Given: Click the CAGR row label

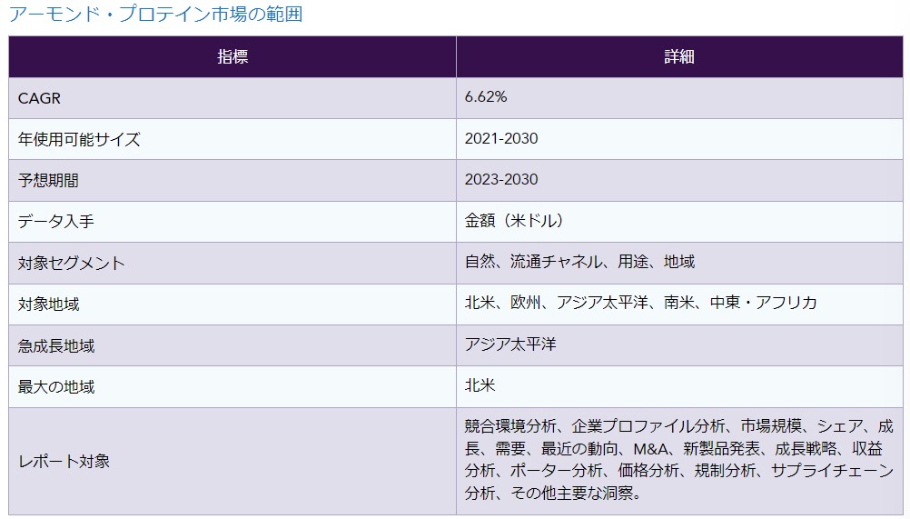Looking at the screenshot, I should coord(39,98).
